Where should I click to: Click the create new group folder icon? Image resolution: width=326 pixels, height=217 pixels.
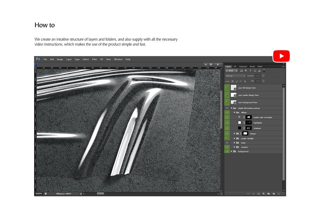(269, 194)
